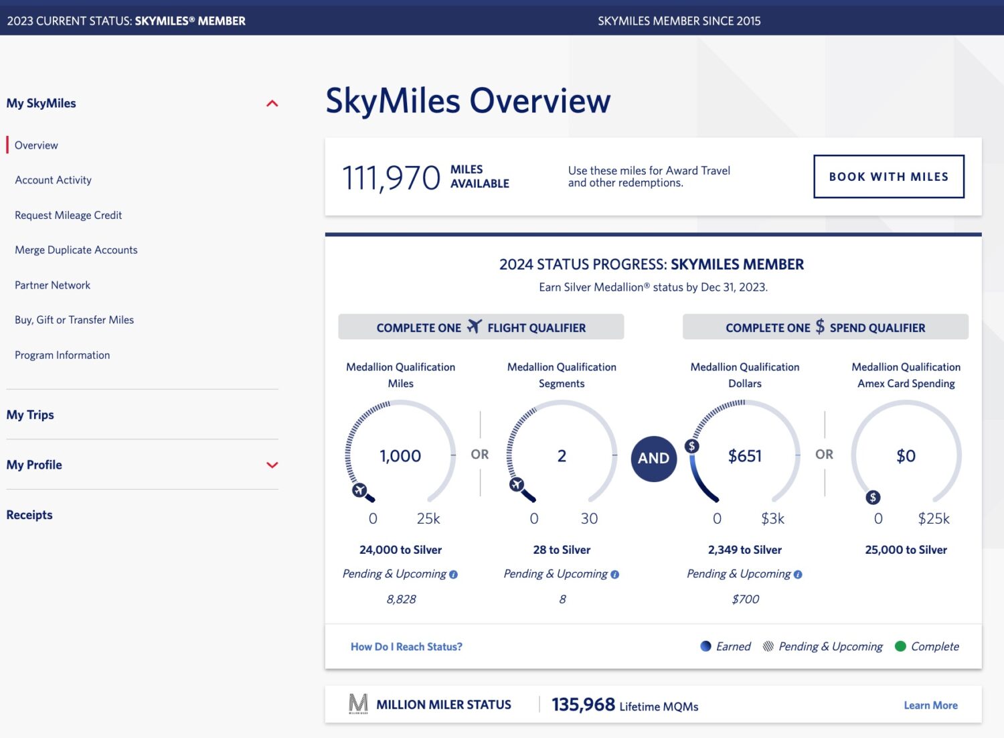Click the green Complete legend dot
The height and width of the screenshot is (738, 1004).
click(901, 646)
